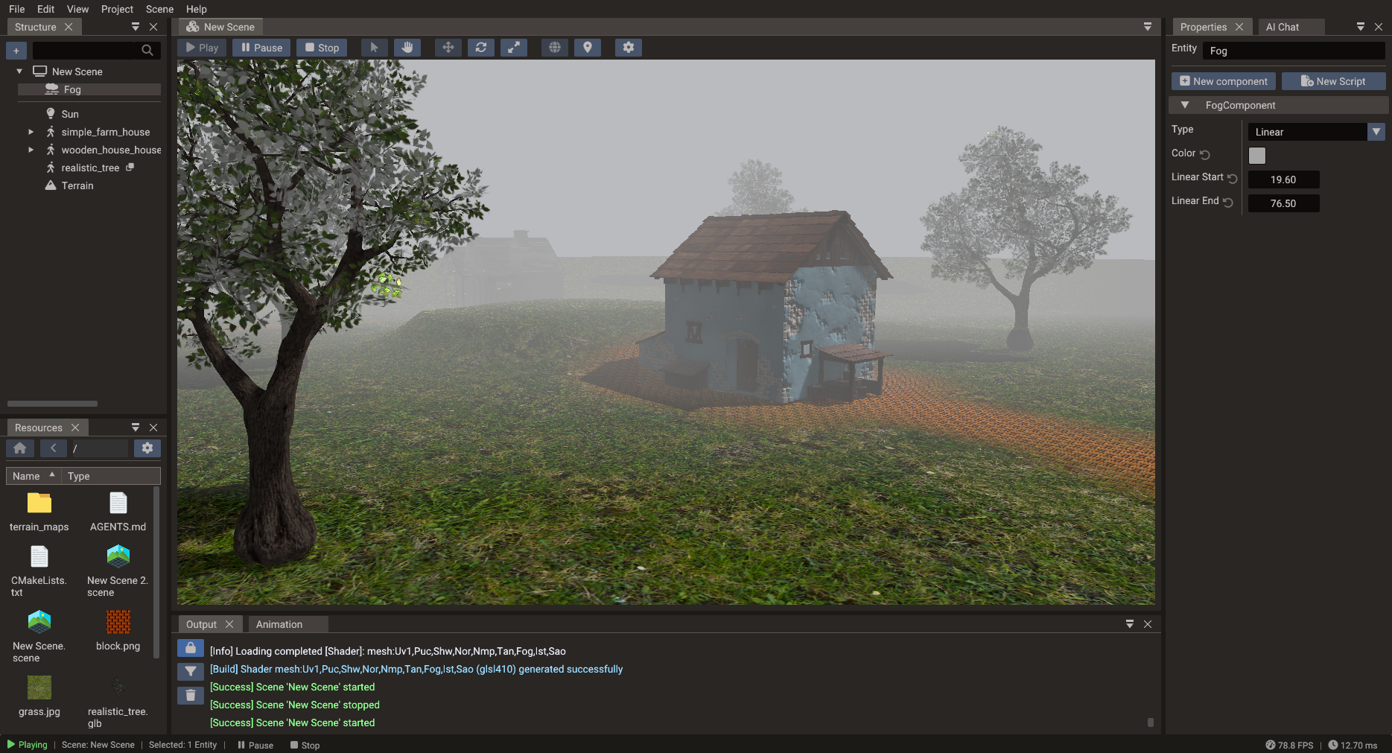Image resolution: width=1392 pixels, height=753 pixels.
Task: Toggle the Output lock icon
Action: coord(191,649)
